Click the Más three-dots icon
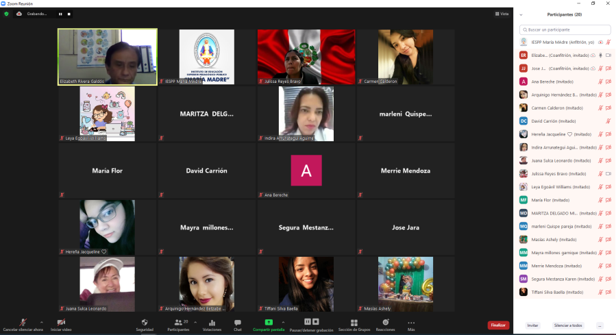 tap(411, 323)
